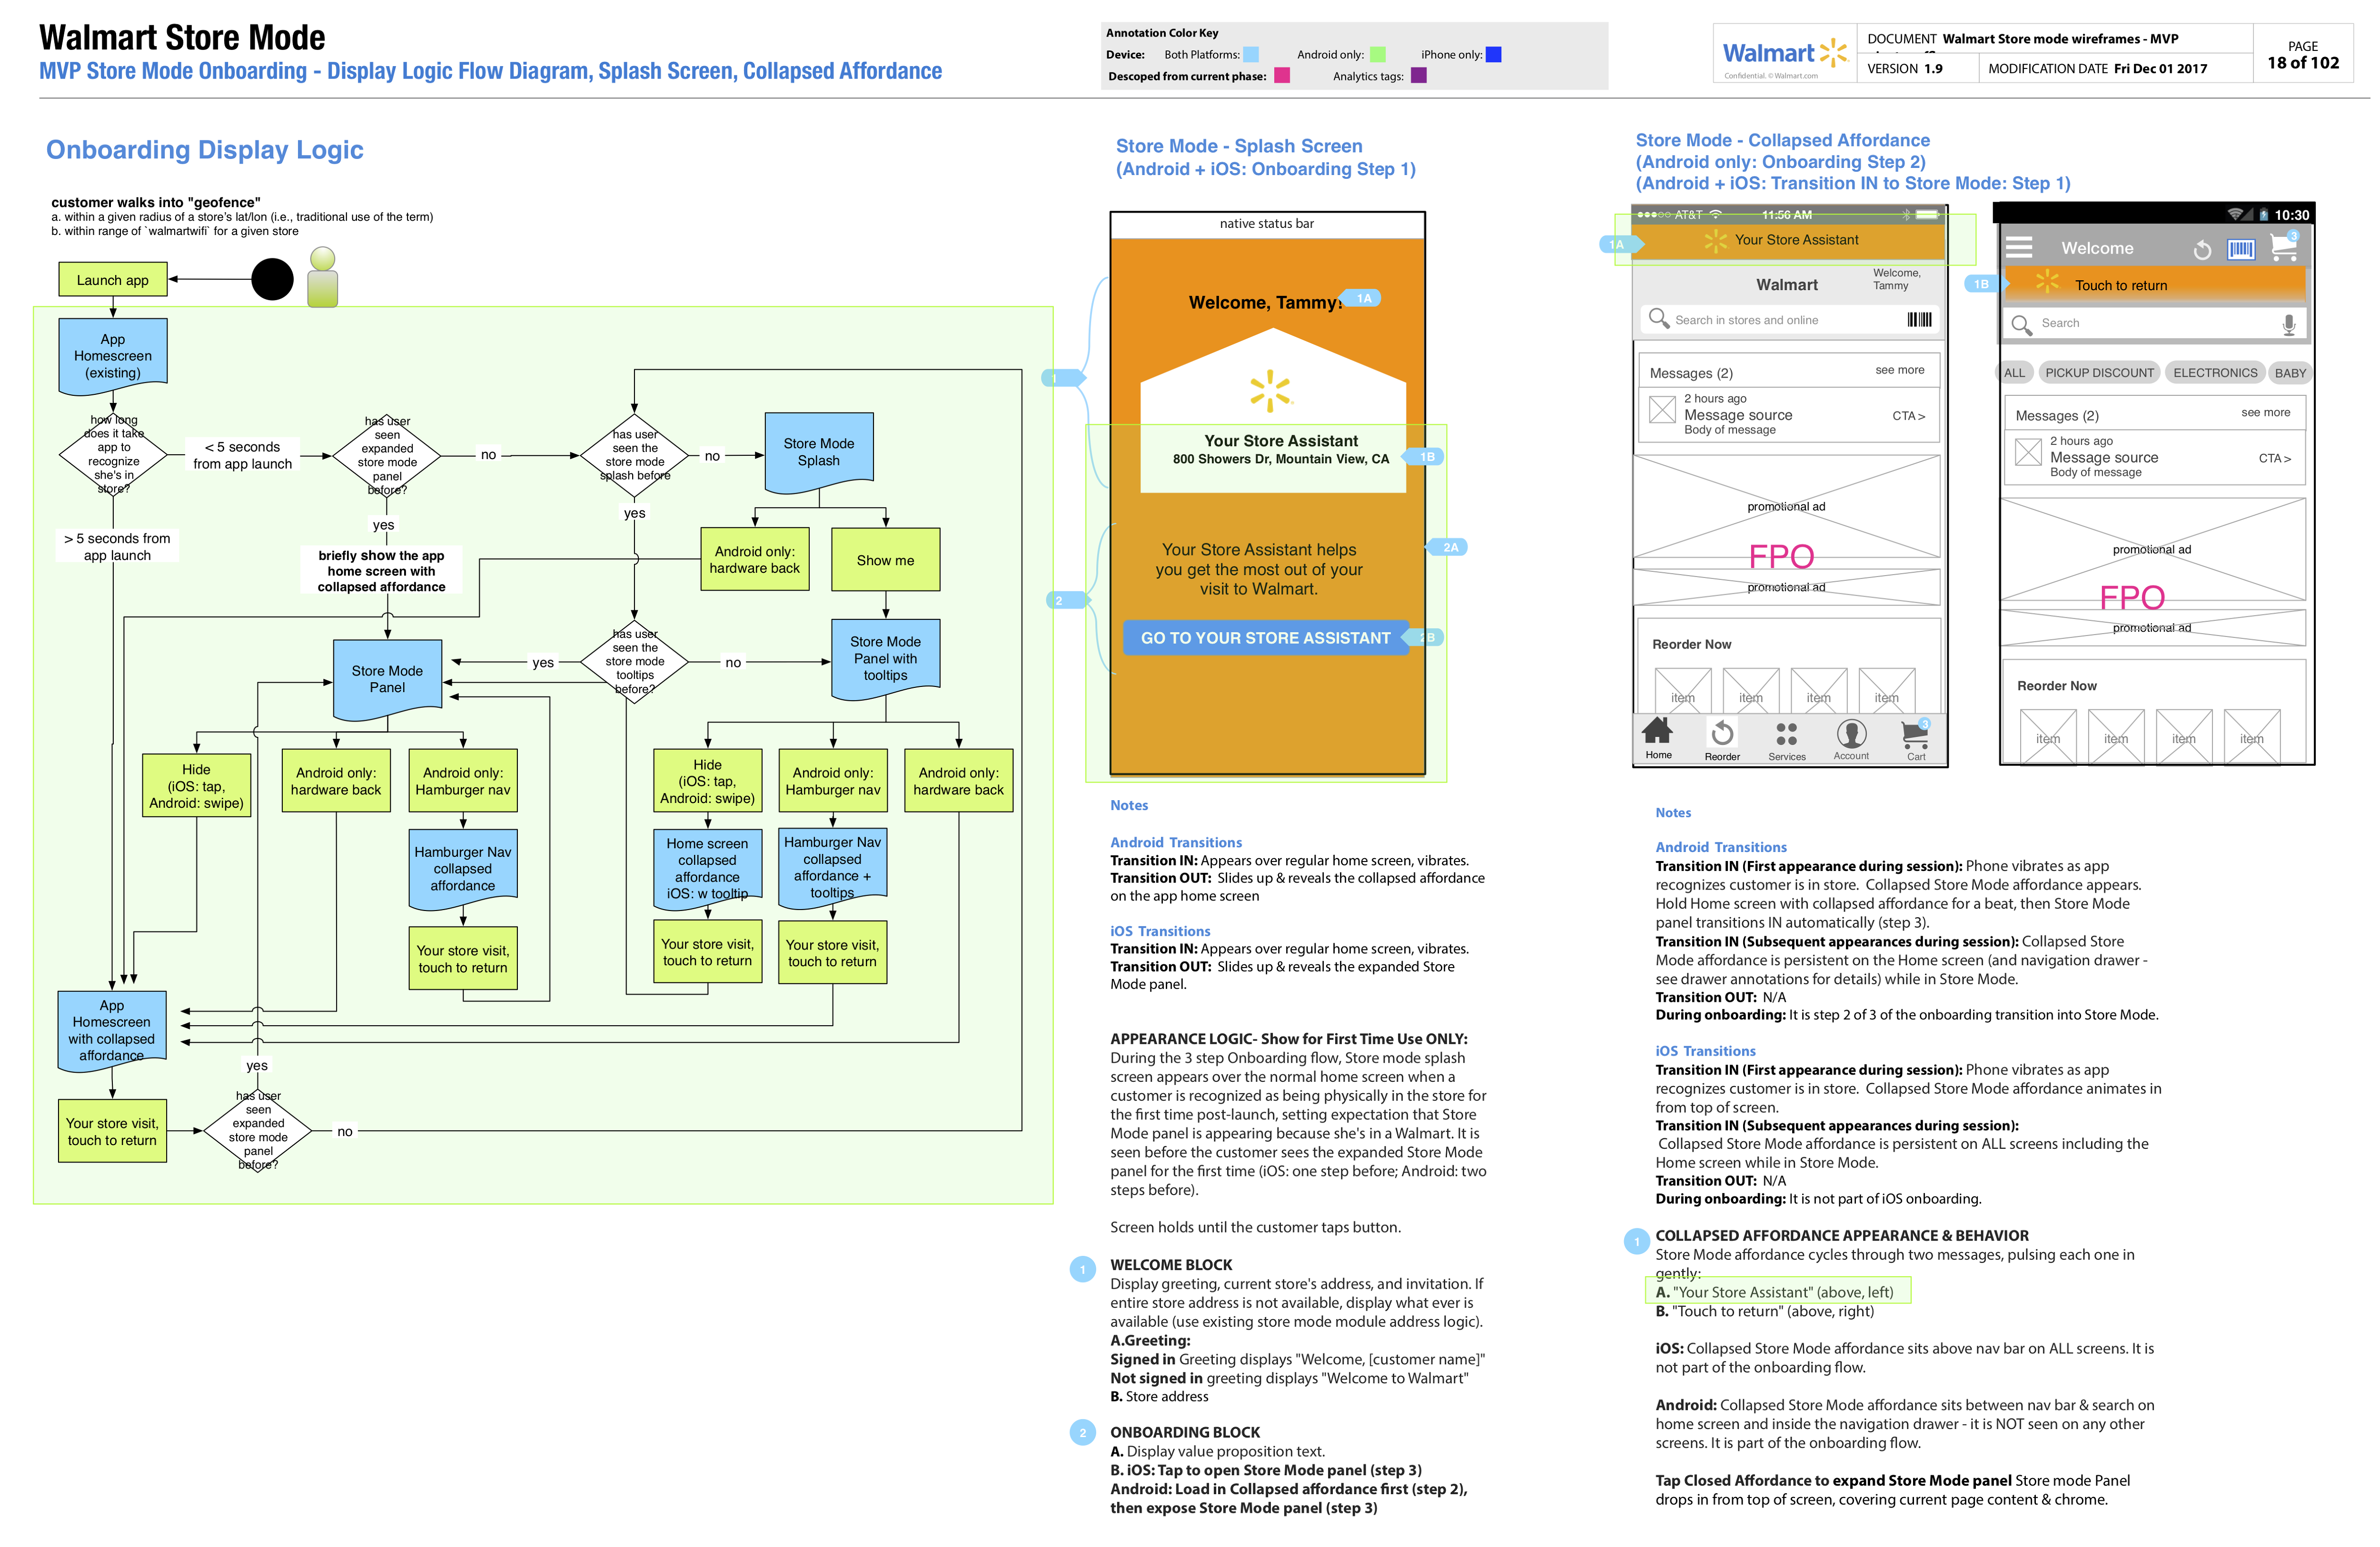Tap the Touch to return banner
The width and height of the screenshot is (2380, 1547).
2154,285
